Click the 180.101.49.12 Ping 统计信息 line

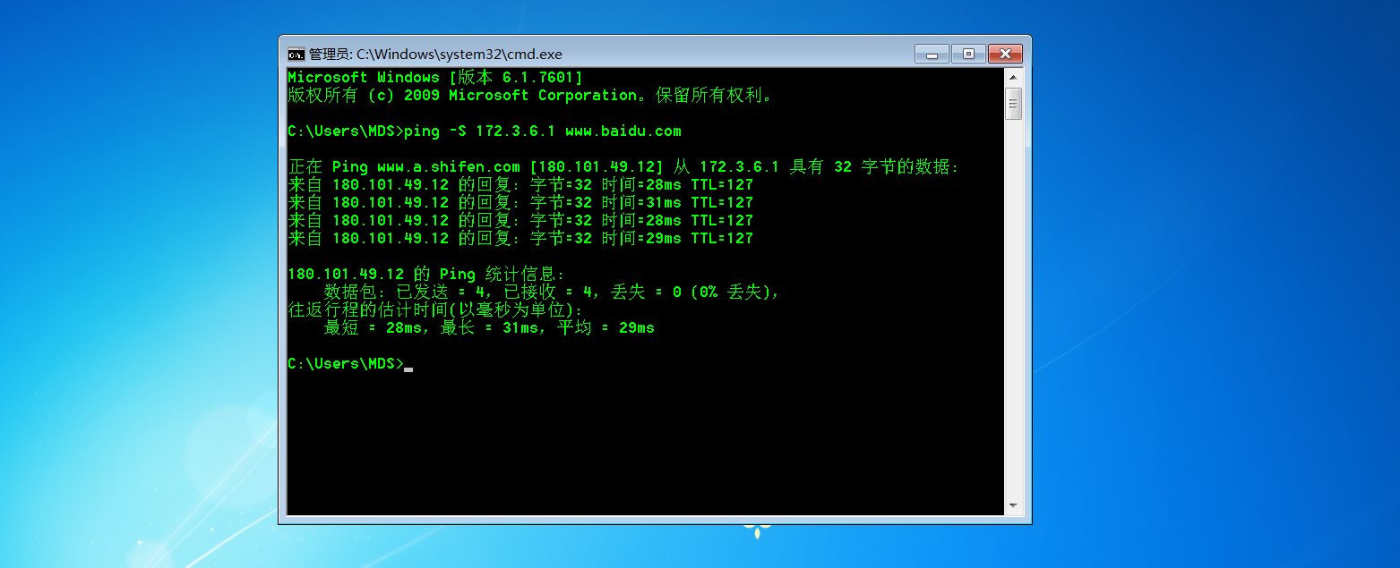coord(426,274)
